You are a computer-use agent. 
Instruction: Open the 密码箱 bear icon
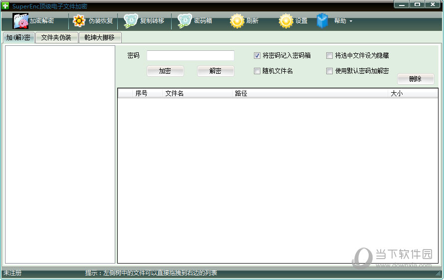pyautogui.click(x=185, y=21)
